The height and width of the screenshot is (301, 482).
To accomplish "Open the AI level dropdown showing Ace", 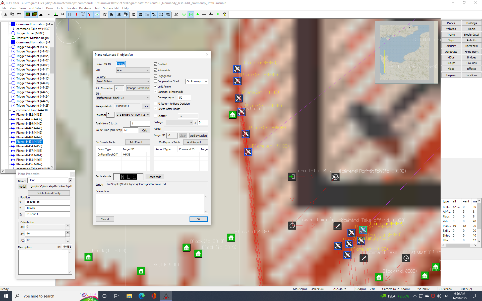I will point(133,70).
